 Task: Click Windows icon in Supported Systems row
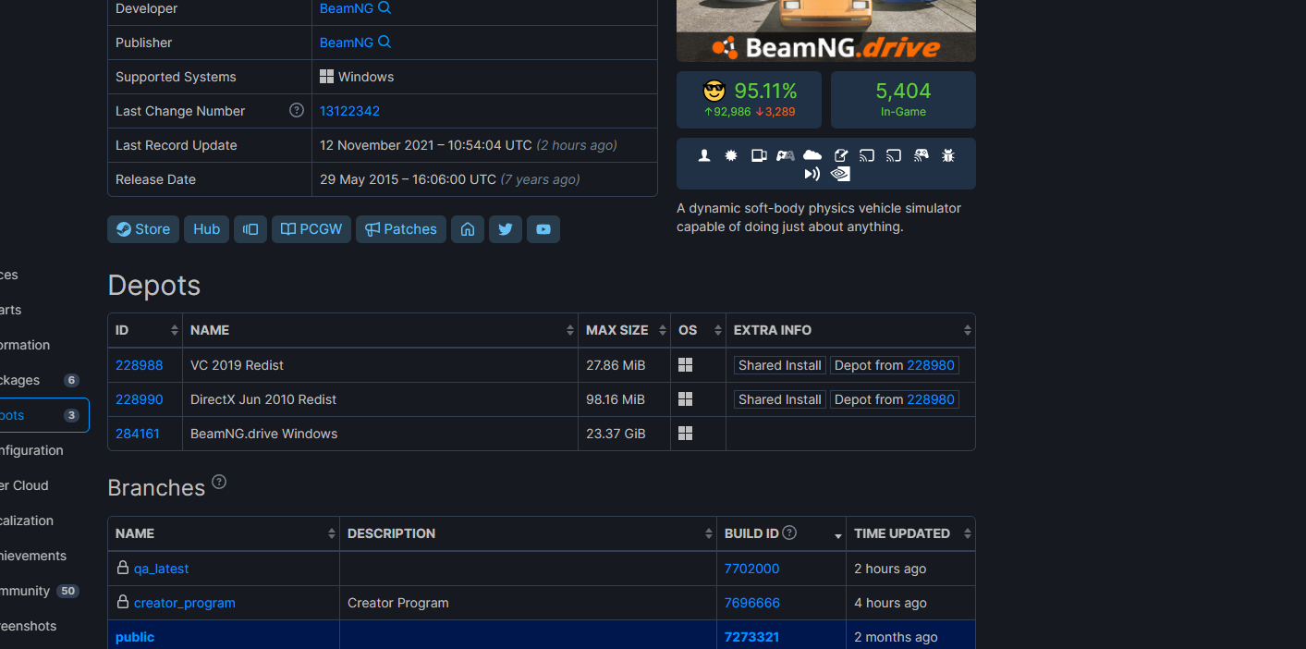pyautogui.click(x=326, y=76)
